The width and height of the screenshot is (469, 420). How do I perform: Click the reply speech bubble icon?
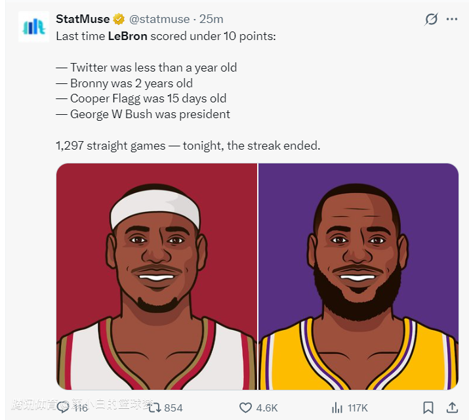tap(64, 408)
